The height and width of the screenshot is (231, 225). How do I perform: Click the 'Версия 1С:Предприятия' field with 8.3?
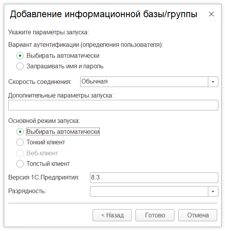[154, 178]
